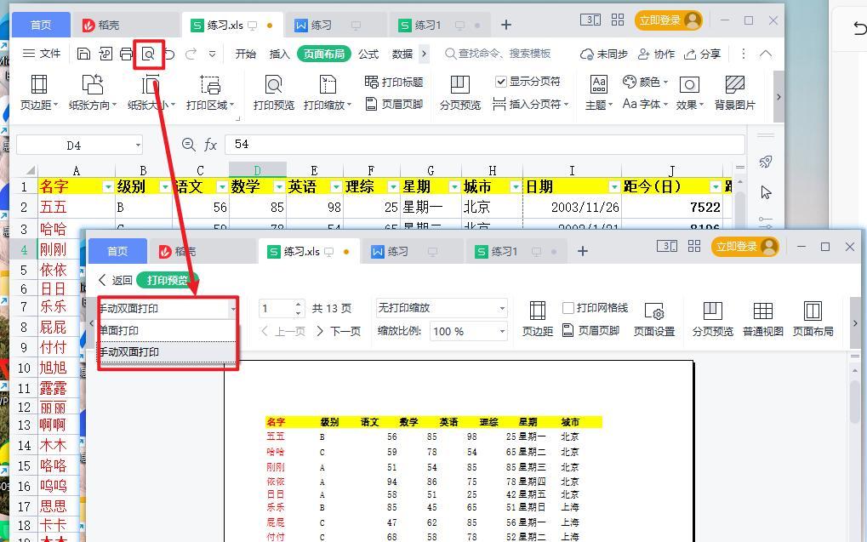The height and width of the screenshot is (542, 867).
Task: Choose 手动双面打印 in the dropdown list
Action: click(167, 351)
